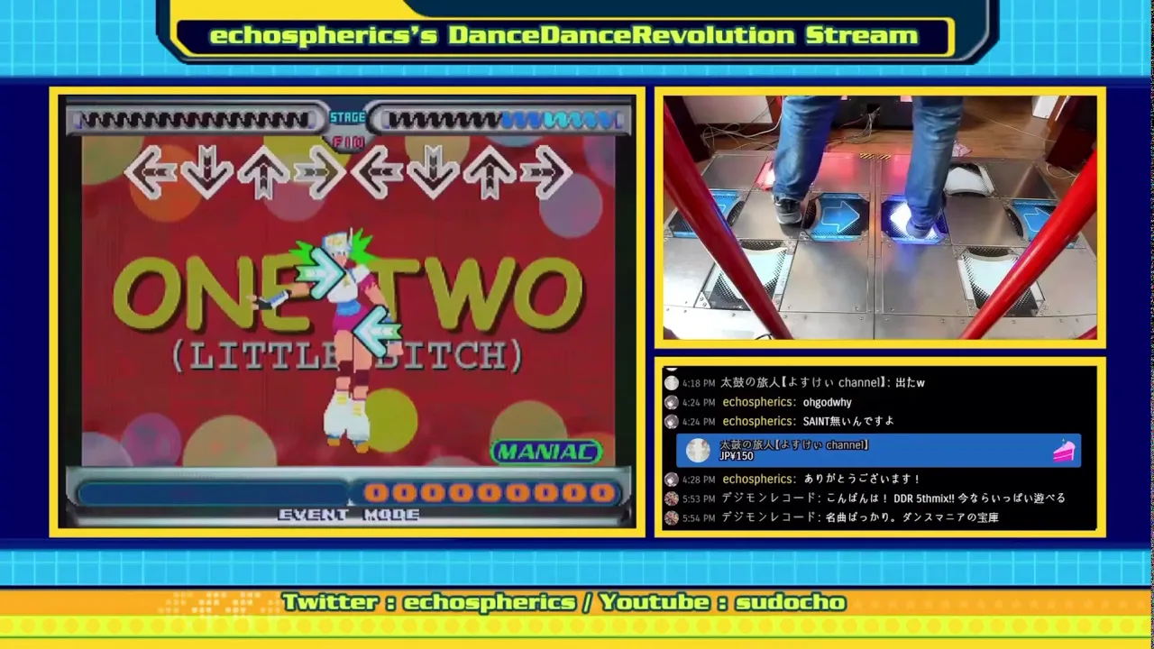Click the 5:53 PM timestamp

(x=699, y=498)
